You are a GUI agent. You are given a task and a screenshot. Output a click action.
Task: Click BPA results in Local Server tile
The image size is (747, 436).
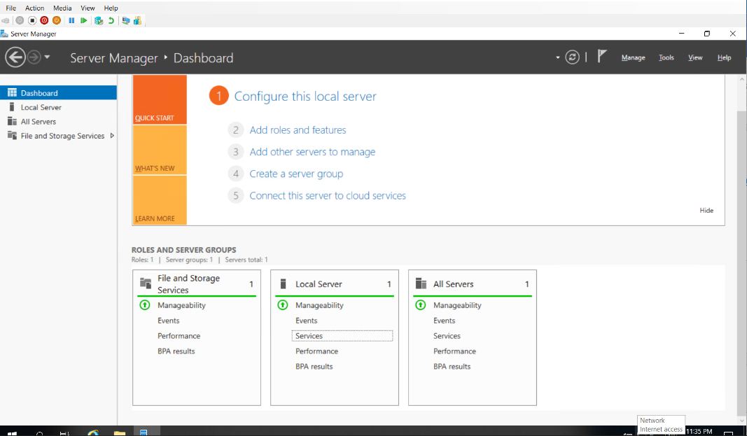(314, 367)
